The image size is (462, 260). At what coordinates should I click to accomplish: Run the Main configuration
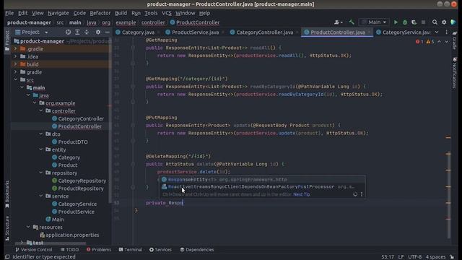[396, 22]
